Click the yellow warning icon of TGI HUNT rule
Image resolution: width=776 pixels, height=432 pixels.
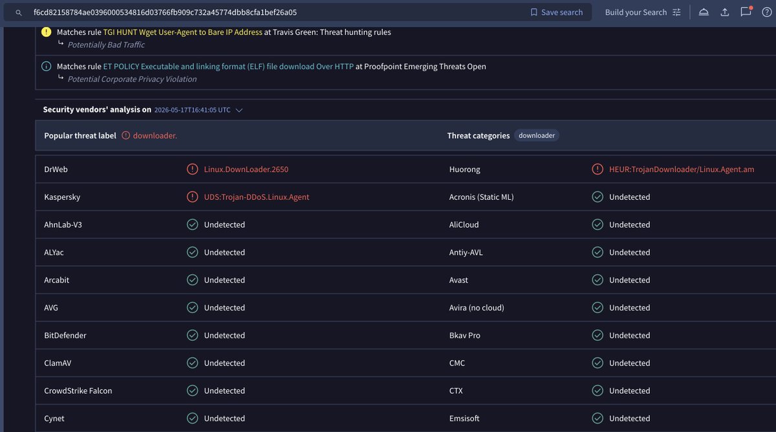click(46, 32)
